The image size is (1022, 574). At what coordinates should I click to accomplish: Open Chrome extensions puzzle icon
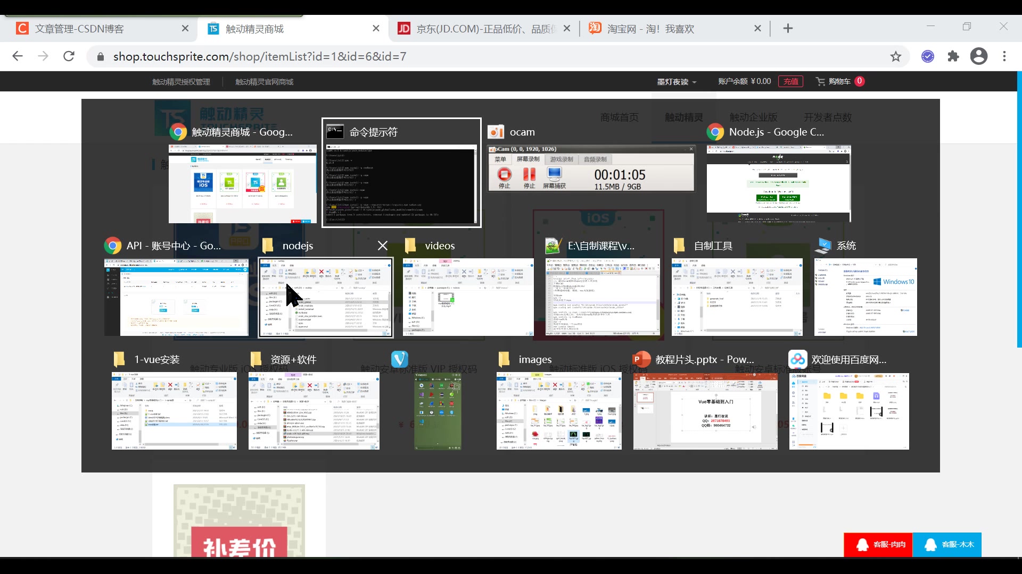point(953,56)
